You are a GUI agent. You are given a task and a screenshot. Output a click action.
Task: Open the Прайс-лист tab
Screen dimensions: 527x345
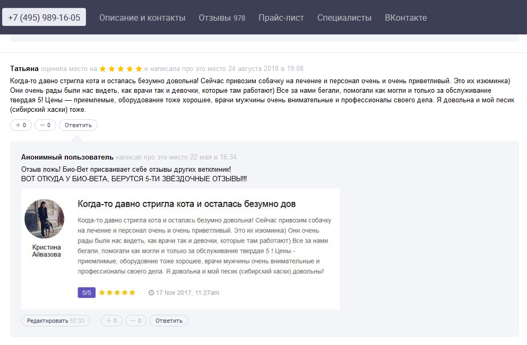point(281,17)
